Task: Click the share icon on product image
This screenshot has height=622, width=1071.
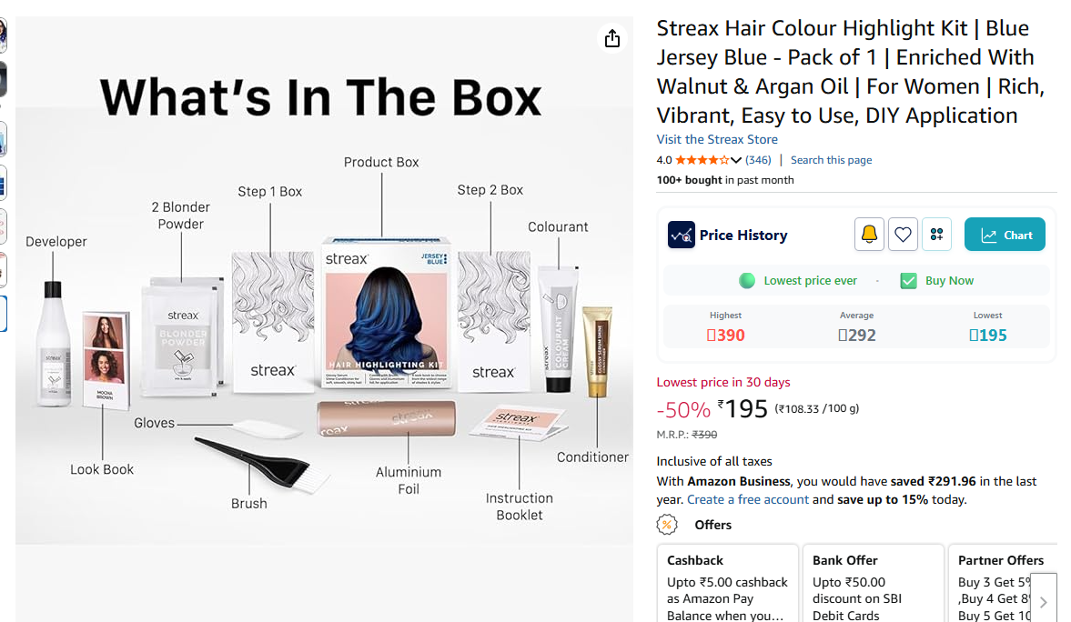Action: [612, 38]
